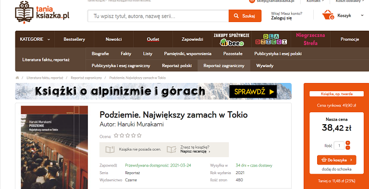Click the SPRAWDŹ banner button

tap(253, 92)
